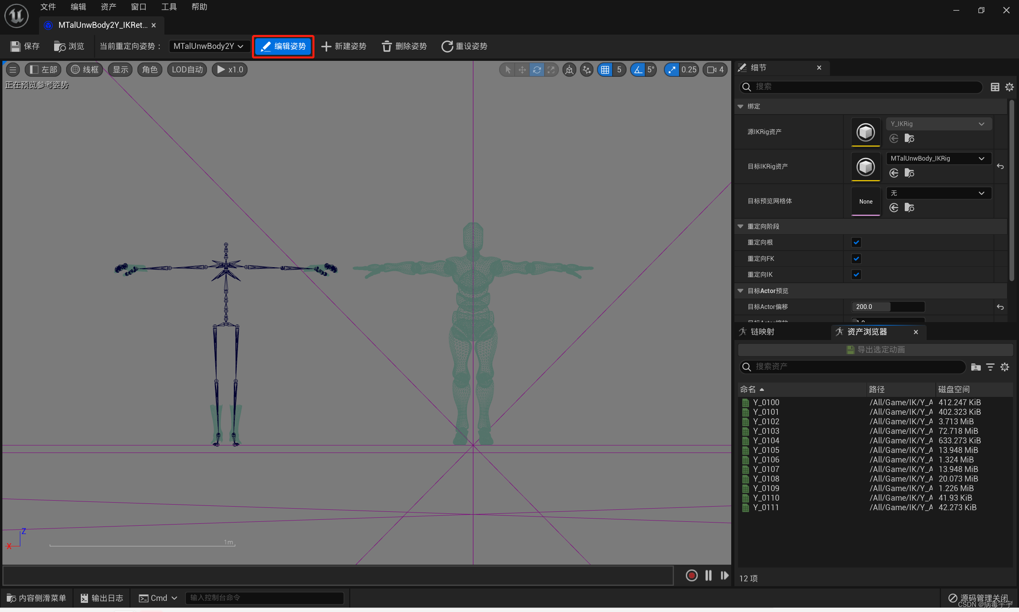Image resolution: width=1019 pixels, height=612 pixels.
Task: Click the pause playback button
Action: (x=708, y=575)
